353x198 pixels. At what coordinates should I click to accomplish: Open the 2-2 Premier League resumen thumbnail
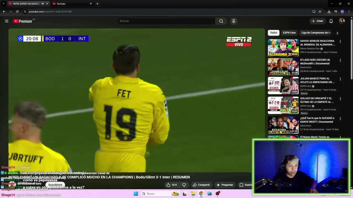283,105
